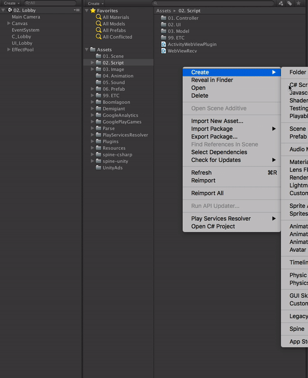
Task: Select the All Materials saved search icon
Action: click(x=99, y=17)
